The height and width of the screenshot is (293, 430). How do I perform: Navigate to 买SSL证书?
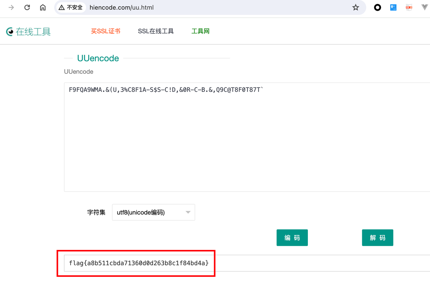[x=105, y=31]
